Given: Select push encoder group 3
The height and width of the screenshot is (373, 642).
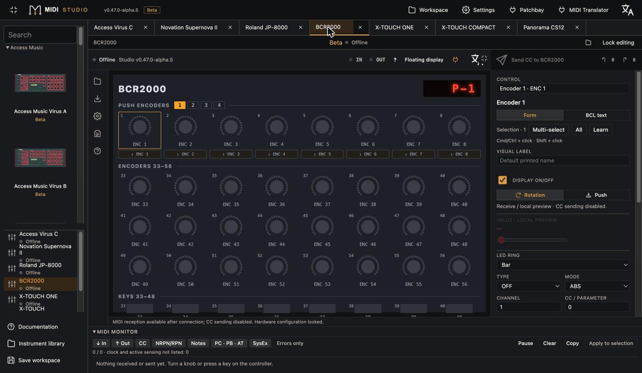Looking at the screenshot, I should point(206,105).
